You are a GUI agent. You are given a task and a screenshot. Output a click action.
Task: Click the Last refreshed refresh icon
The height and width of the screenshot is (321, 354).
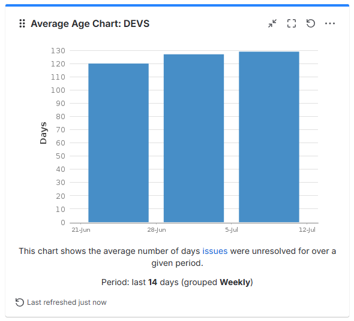pyautogui.click(x=20, y=302)
